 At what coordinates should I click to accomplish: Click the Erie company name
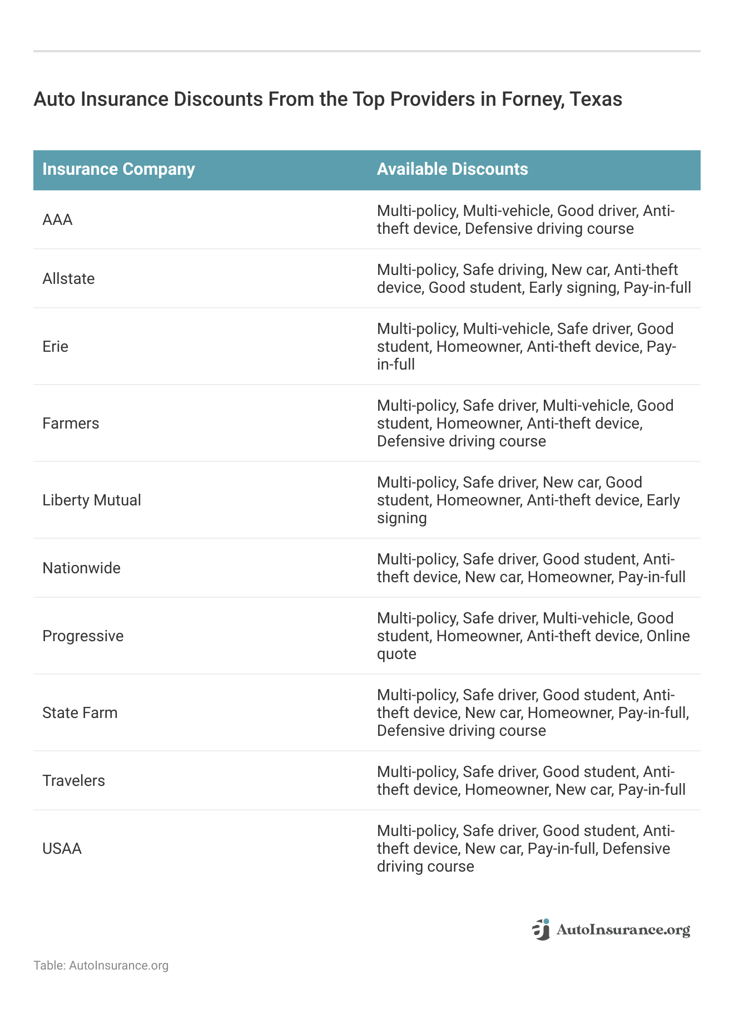coord(55,347)
